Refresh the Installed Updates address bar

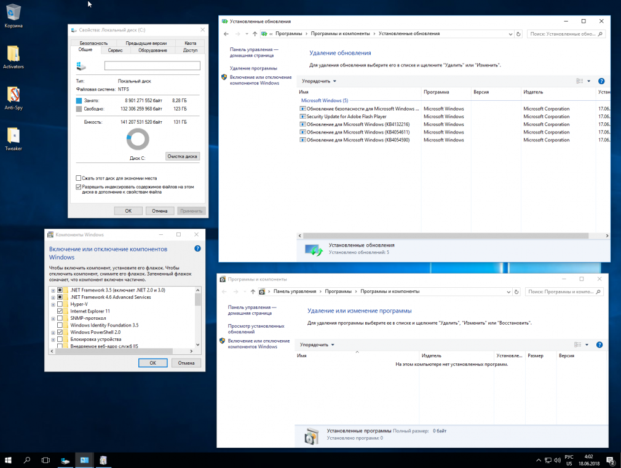[x=518, y=34]
